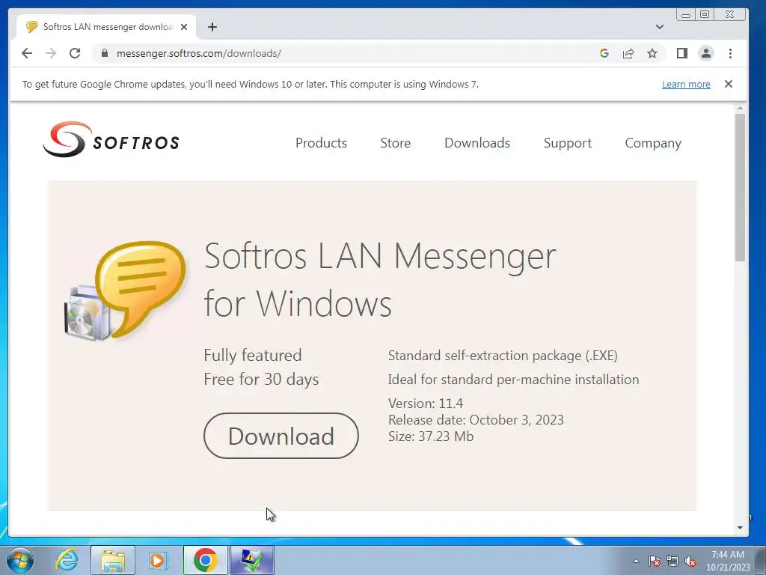Click the 'Free for 30 days' text

261,380
